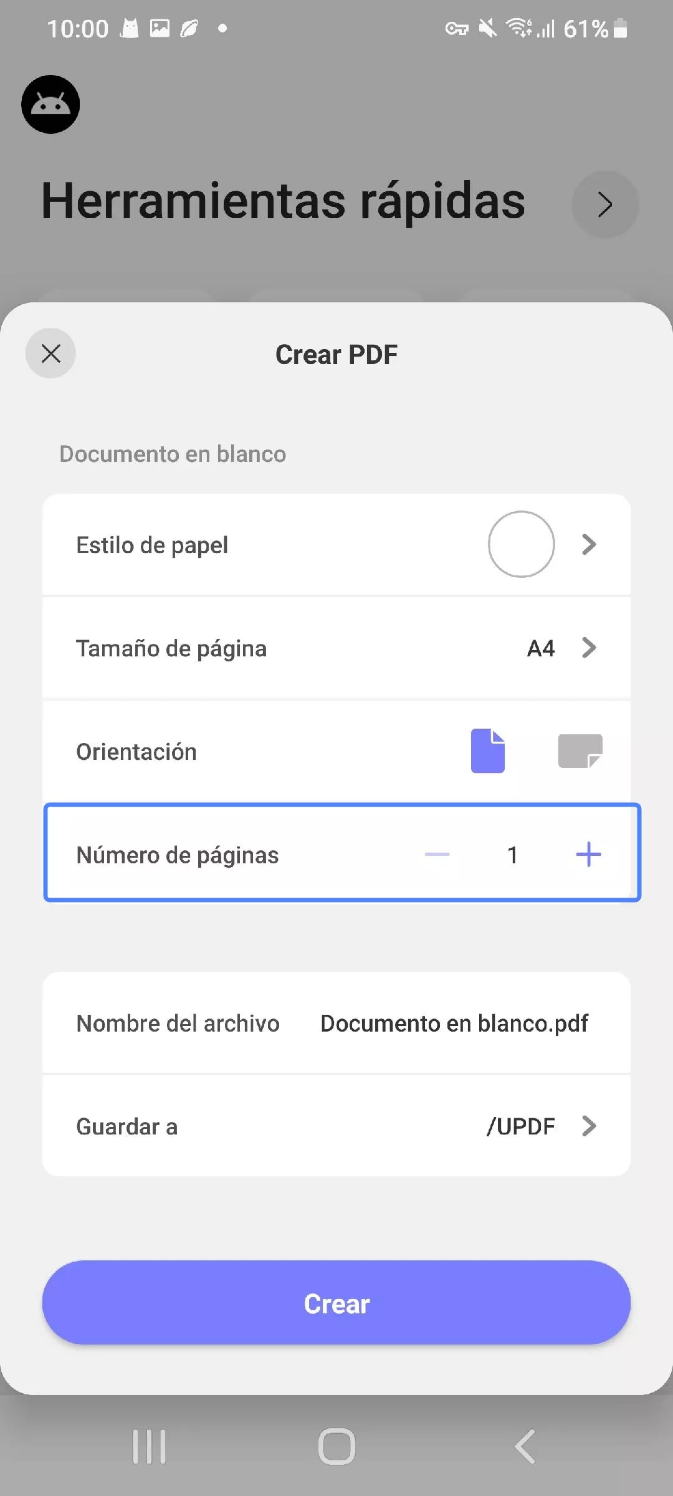This screenshot has width=673, height=1496.
Task: Expand the Estilo de papel chevron
Action: [589, 544]
